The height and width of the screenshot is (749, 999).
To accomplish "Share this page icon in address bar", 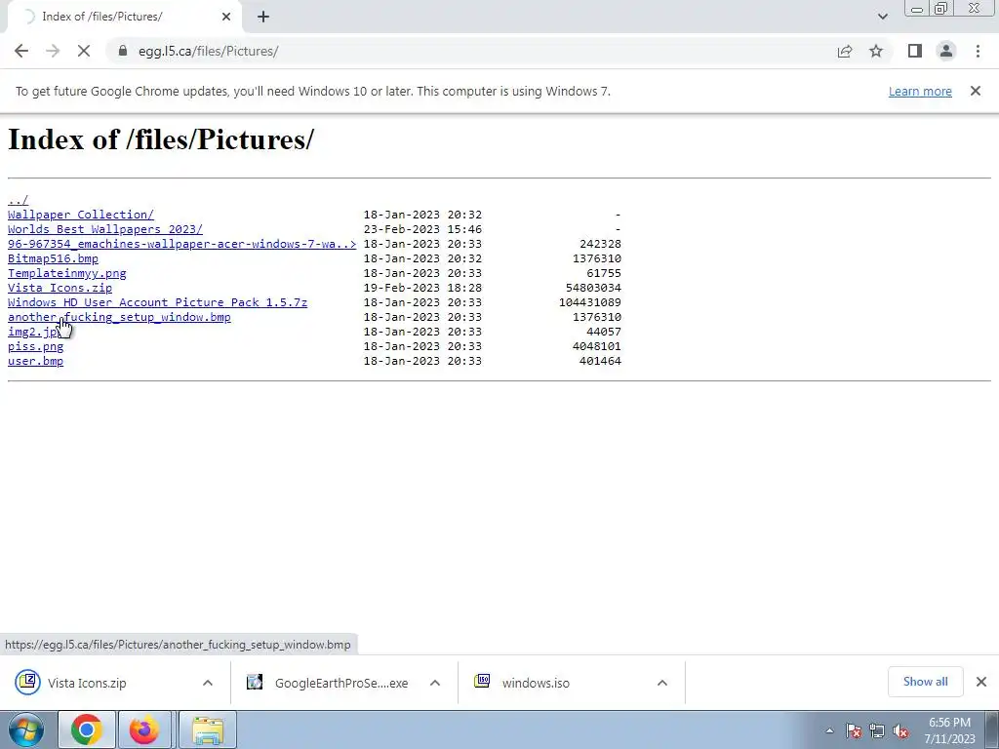I will pos(845,51).
